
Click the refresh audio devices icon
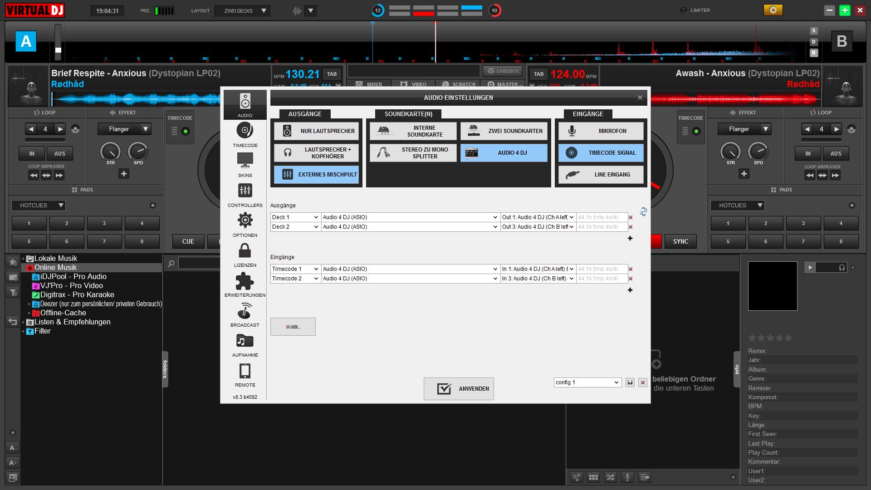tap(643, 211)
